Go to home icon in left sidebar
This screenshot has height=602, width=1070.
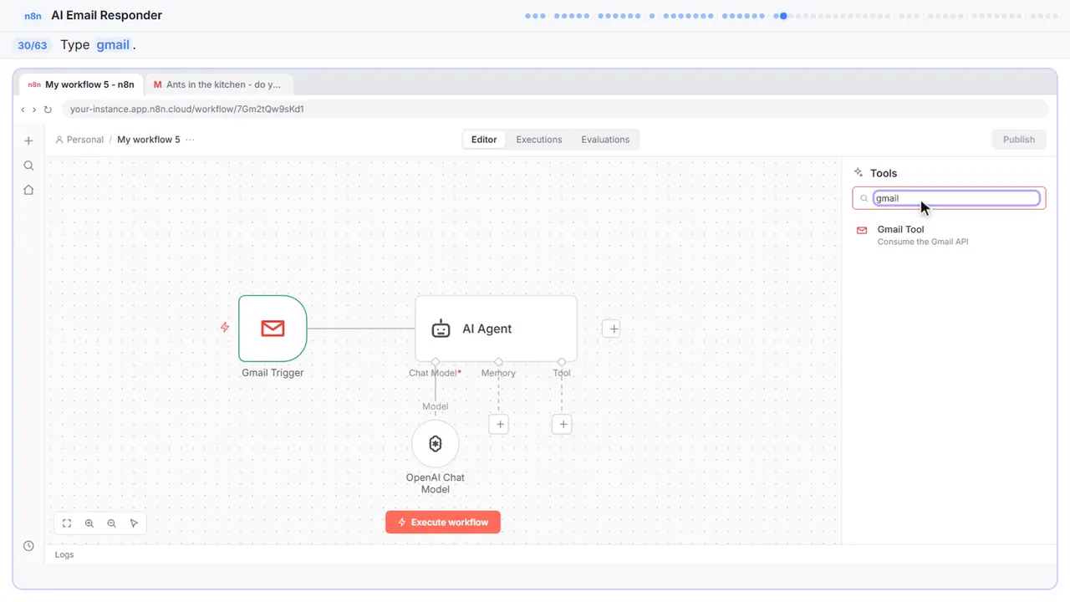tap(28, 190)
